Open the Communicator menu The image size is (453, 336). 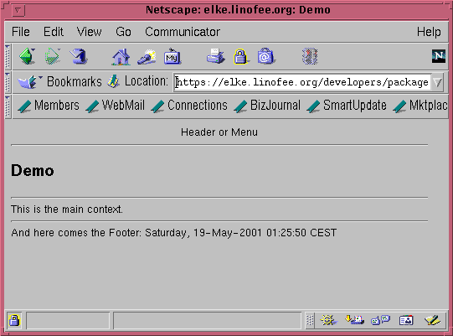(183, 32)
